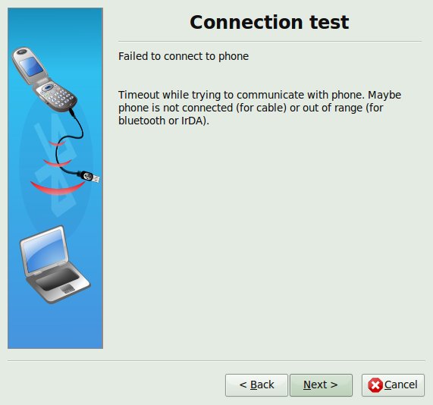Click the words "bluetooth or IrDA"
This screenshot has width=433, height=405.
click(161, 121)
